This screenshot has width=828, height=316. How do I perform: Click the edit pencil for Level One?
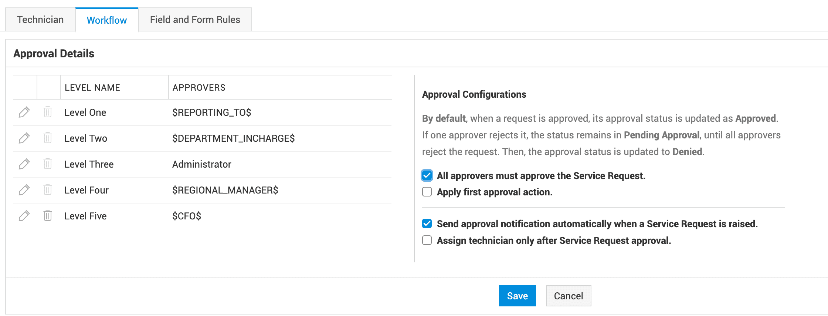click(x=24, y=112)
